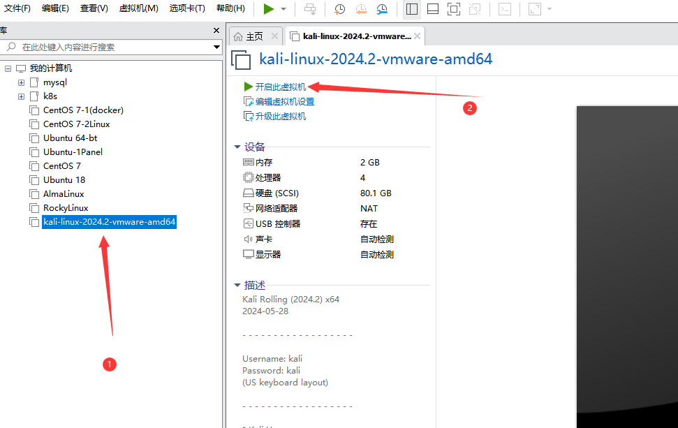Toggle the library sidebar view icon
The image size is (678, 428).
[x=412, y=9]
